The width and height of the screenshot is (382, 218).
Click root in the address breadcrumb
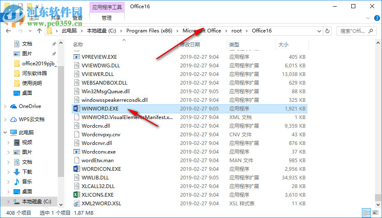click(237, 31)
